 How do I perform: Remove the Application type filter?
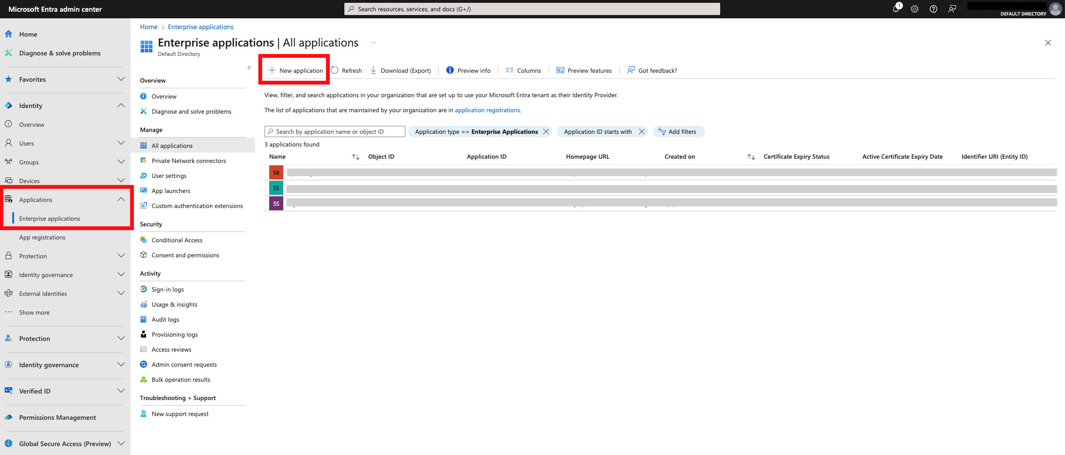click(545, 131)
